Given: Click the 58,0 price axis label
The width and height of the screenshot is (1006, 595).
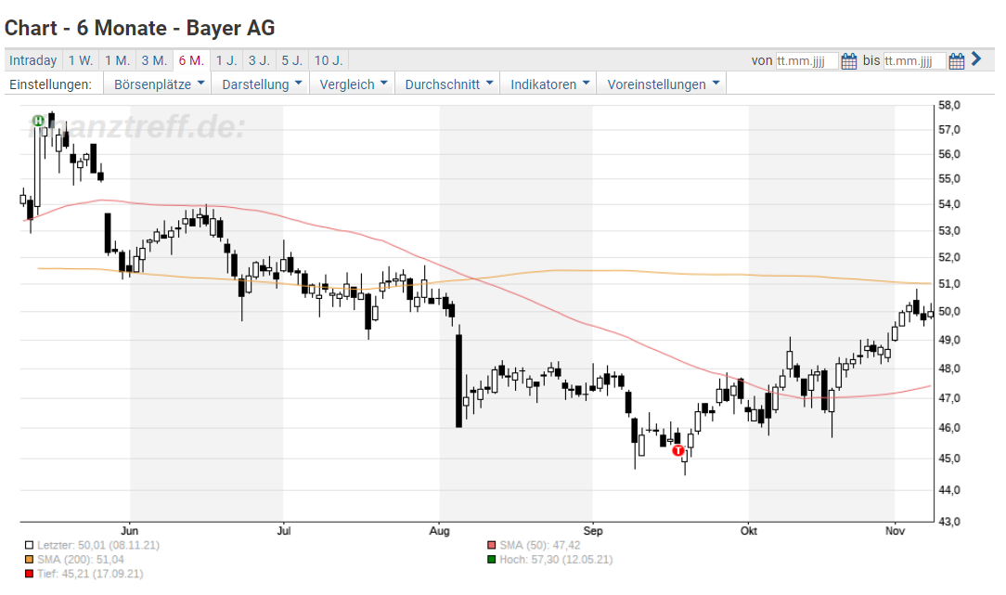Looking at the screenshot, I should tap(949, 105).
